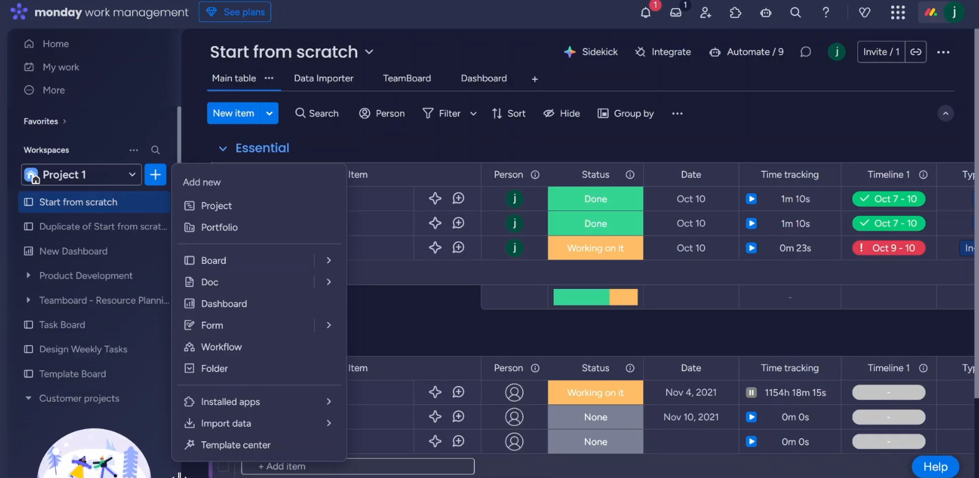Choose Portfolio from Add new menu

click(x=259, y=227)
